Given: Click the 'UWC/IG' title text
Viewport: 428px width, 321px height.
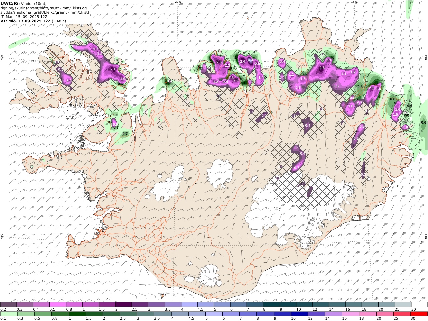Looking at the screenshot, I should pyautogui.click(x=10, y=3).
